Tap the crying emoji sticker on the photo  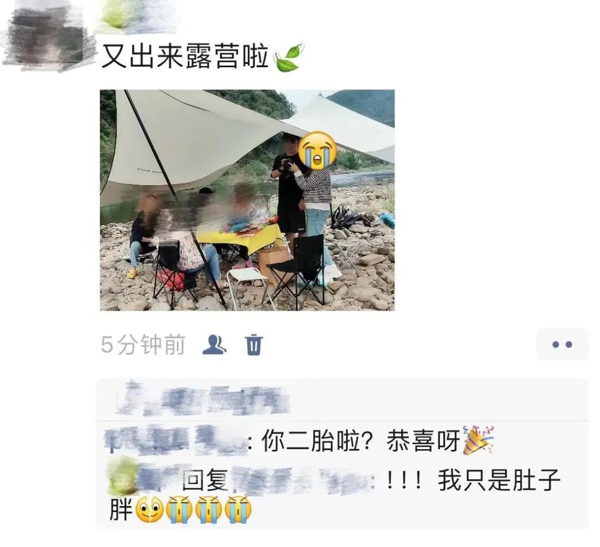pos(317,151)
